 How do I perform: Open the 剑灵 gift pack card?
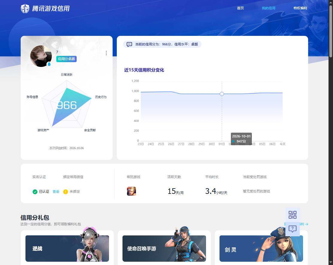click(261, 248)
